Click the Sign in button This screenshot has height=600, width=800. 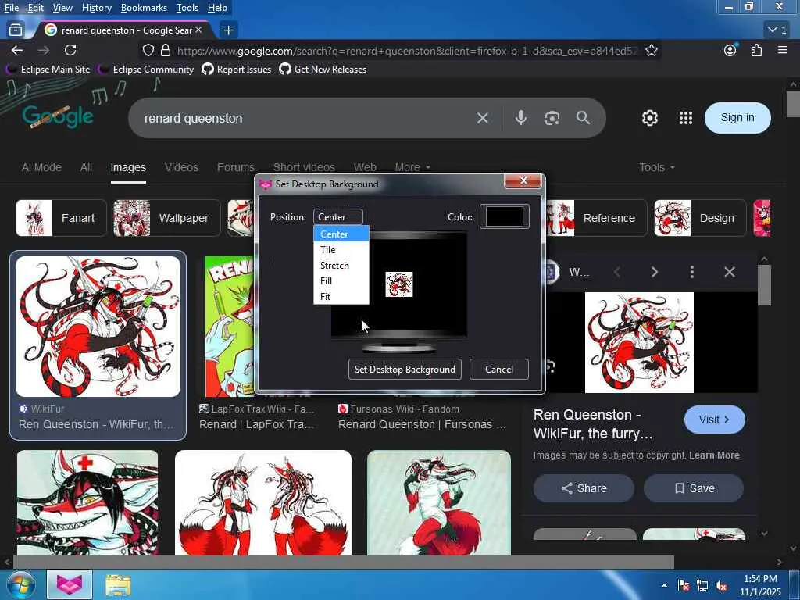[737, 118]
